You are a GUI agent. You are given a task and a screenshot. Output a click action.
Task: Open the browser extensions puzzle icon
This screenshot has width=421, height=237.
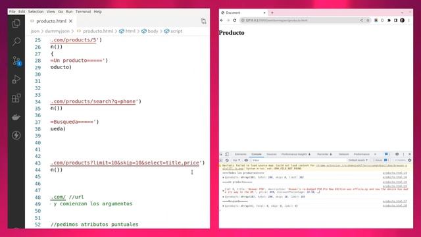tap(389, 20)
